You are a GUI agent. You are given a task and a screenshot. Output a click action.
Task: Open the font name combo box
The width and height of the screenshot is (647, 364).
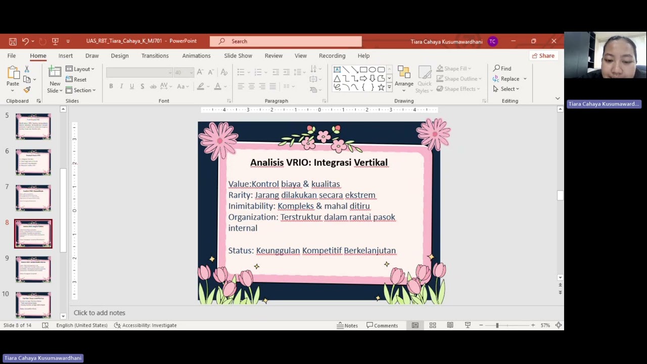click(x=140, y=72)
